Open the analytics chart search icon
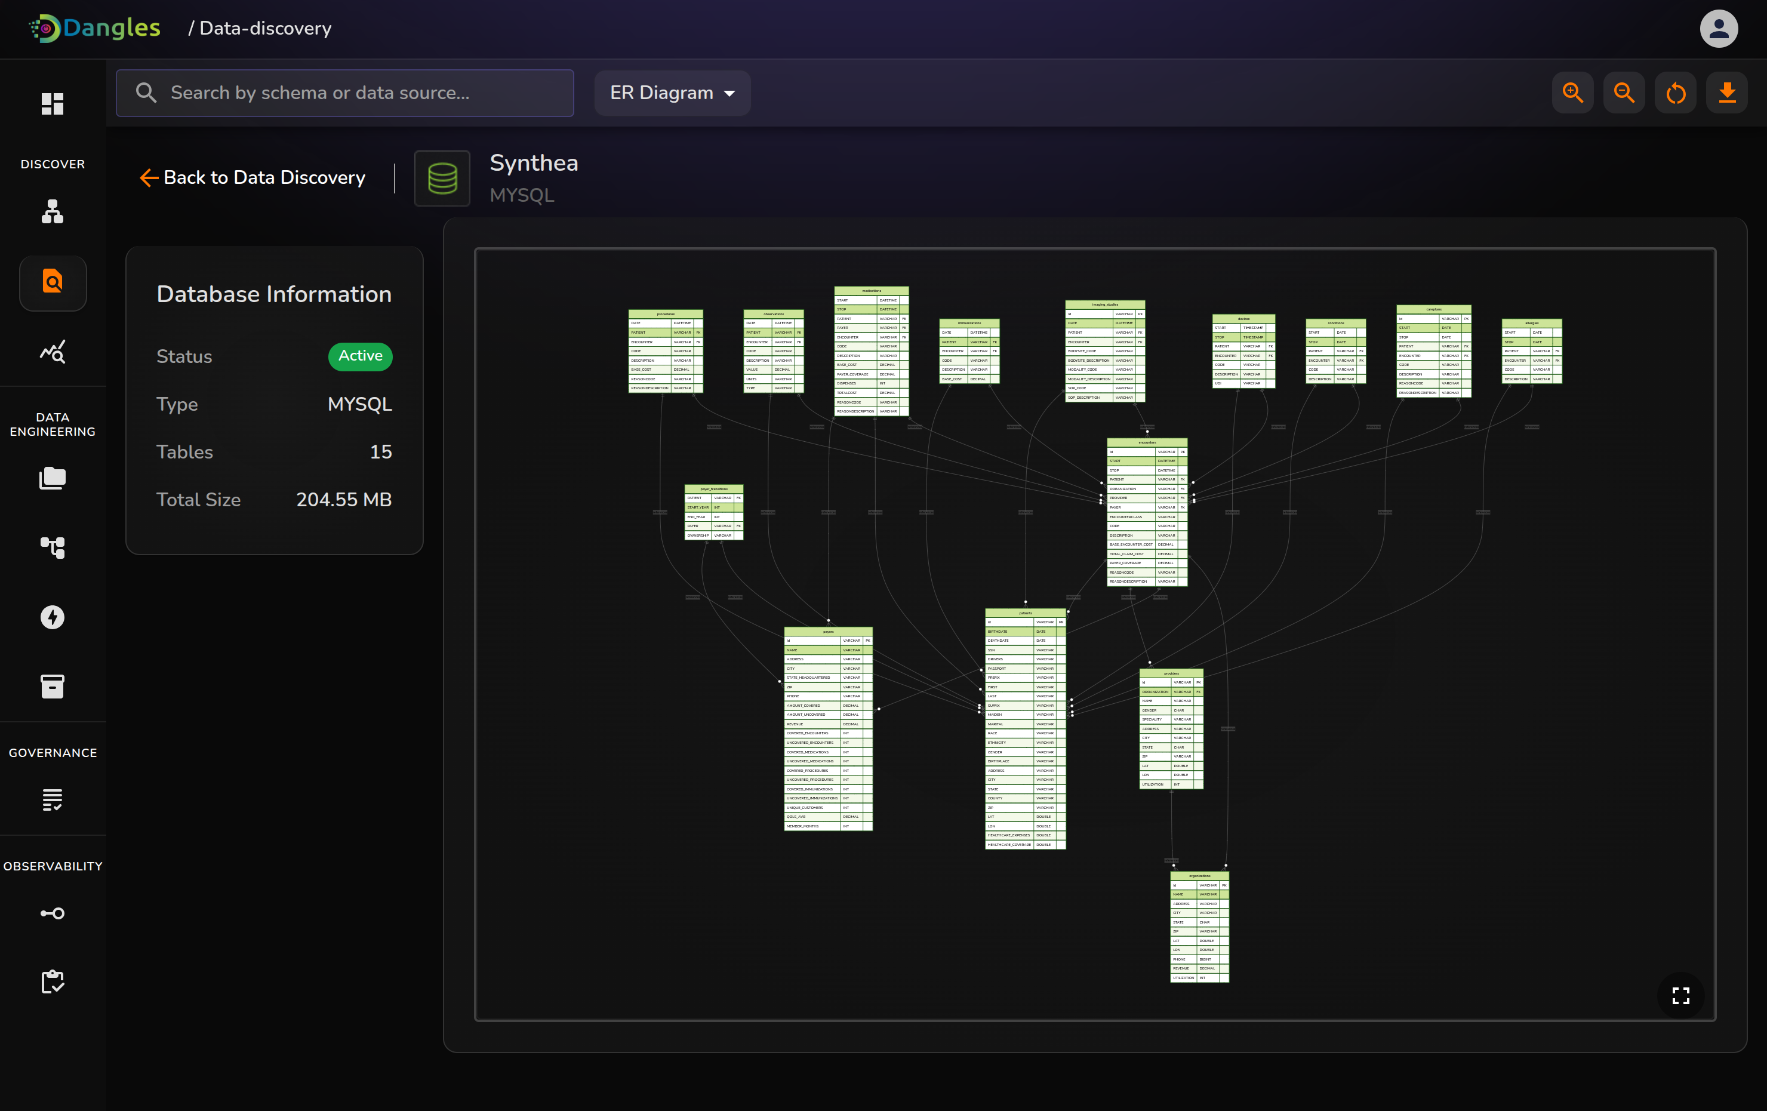This screenshot has width=1767, height=1111. 52,352
